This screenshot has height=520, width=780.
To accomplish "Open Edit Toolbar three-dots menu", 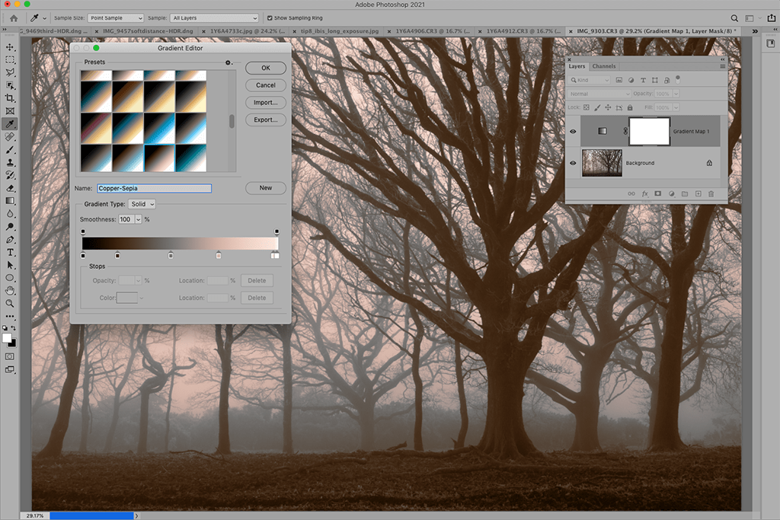I will pyautogui.click(x=10, y=316).
